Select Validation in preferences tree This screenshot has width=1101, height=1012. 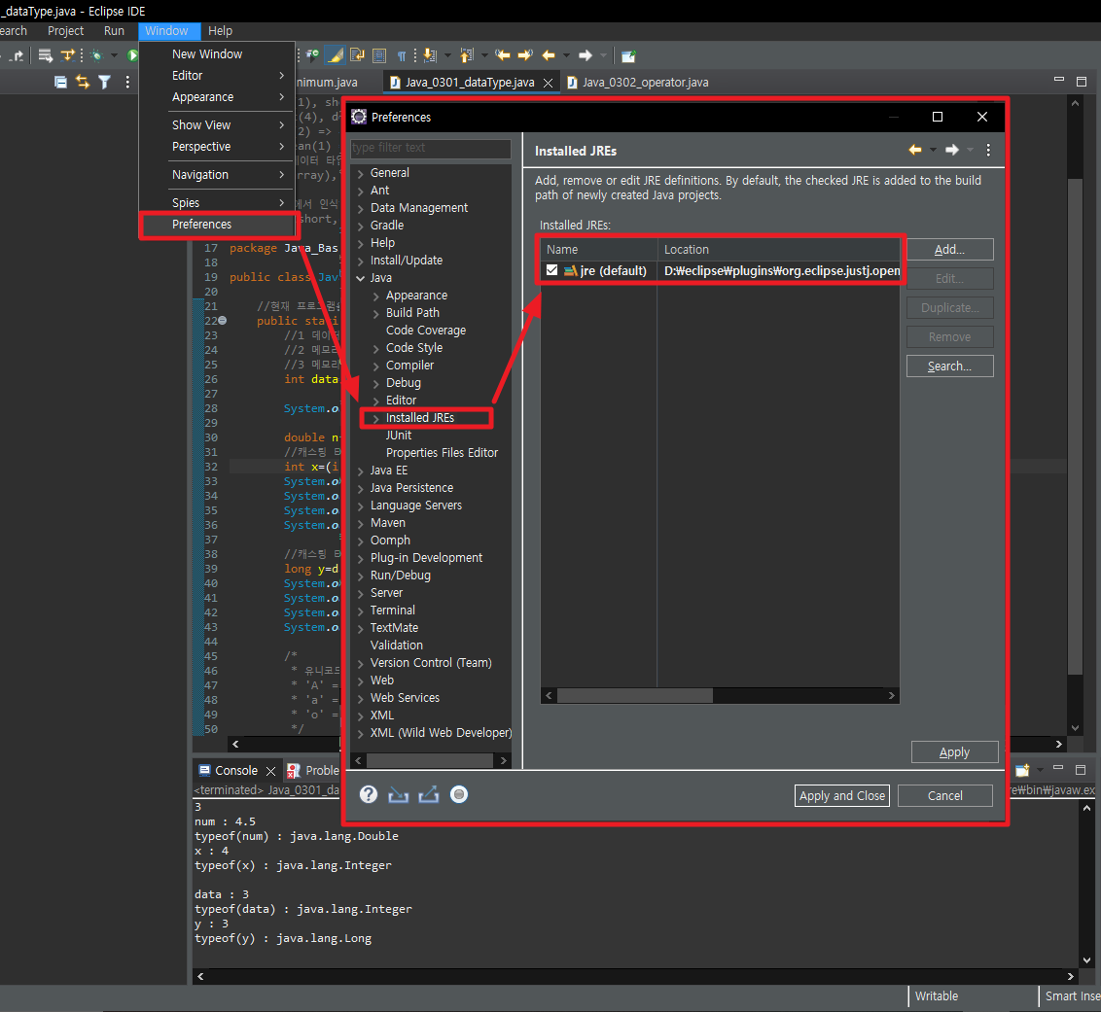[x=397, y=645]
